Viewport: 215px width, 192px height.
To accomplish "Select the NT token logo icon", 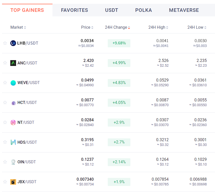I will coord(13,122).
